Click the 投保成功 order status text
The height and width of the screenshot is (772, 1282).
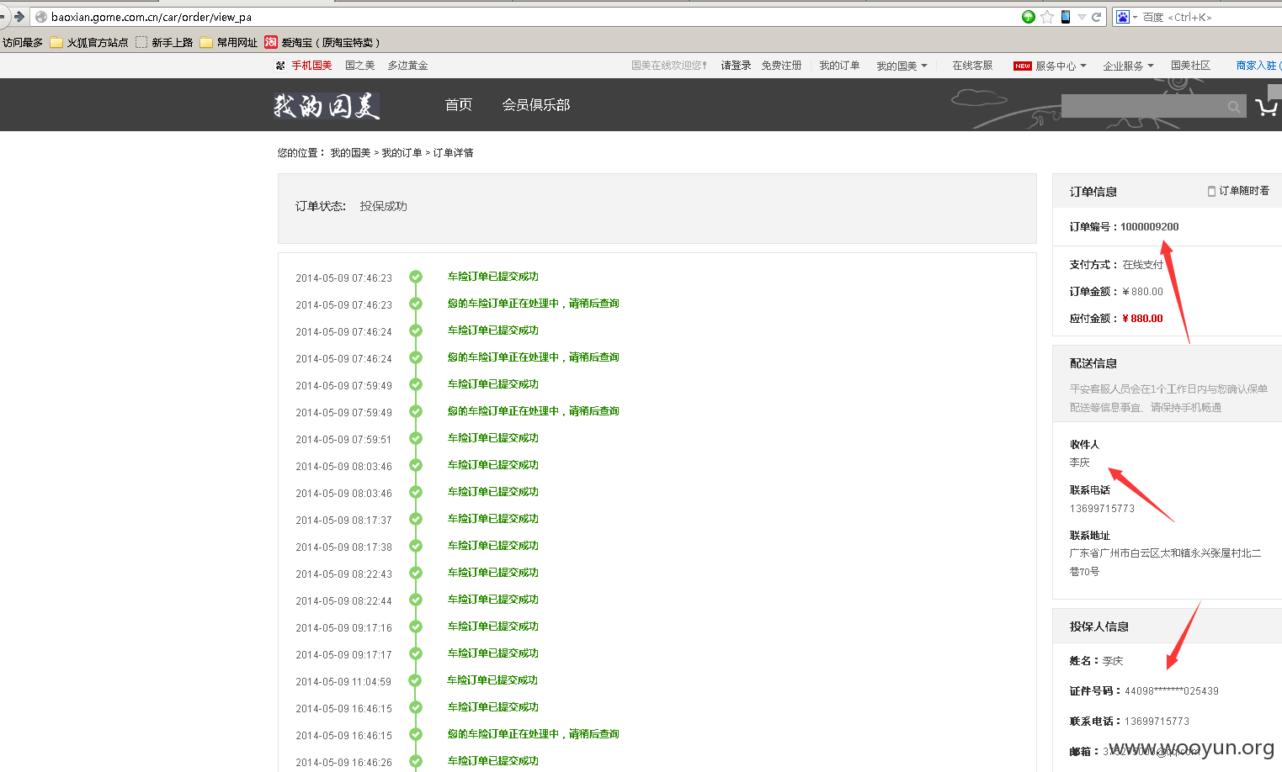click(383, 206)
